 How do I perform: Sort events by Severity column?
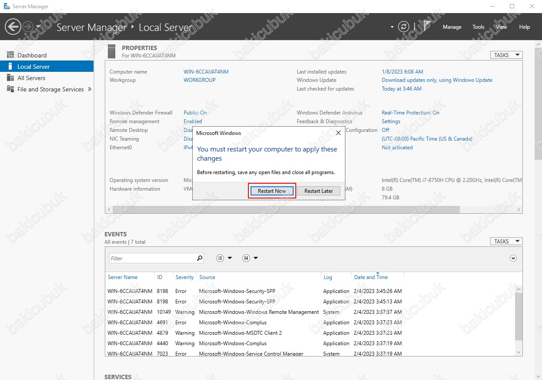[185, 277]
